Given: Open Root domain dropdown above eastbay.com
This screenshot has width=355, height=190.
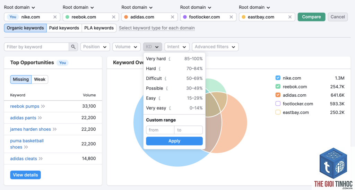Looking at the screenshot, I should (254, 8).
